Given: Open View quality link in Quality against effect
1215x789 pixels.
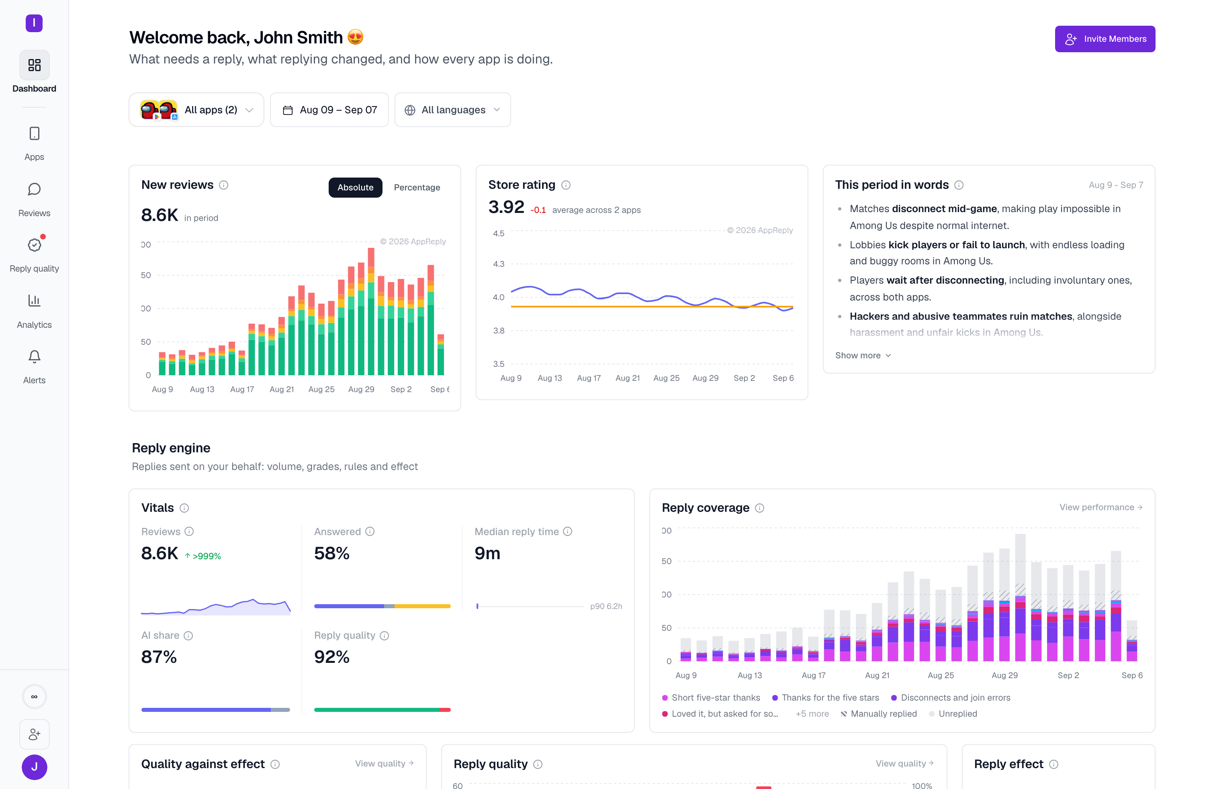Looking at the screenshot, I should coord(385,763).
